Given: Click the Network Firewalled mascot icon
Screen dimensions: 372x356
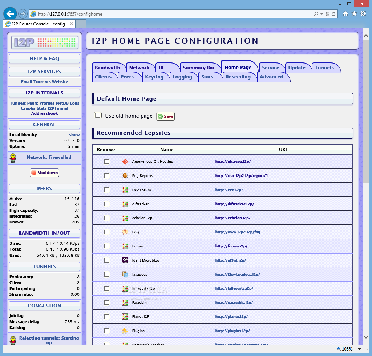Looking at the screenshot, I should coord(13,158).
